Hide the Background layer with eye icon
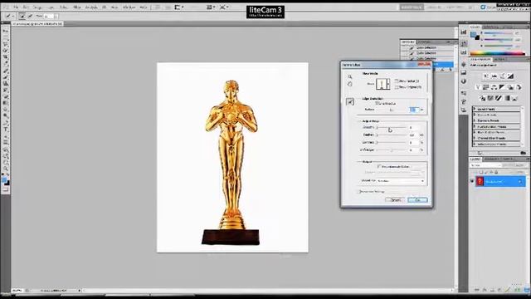The height and width of the screenshot is (299, 531). (472, 181)
